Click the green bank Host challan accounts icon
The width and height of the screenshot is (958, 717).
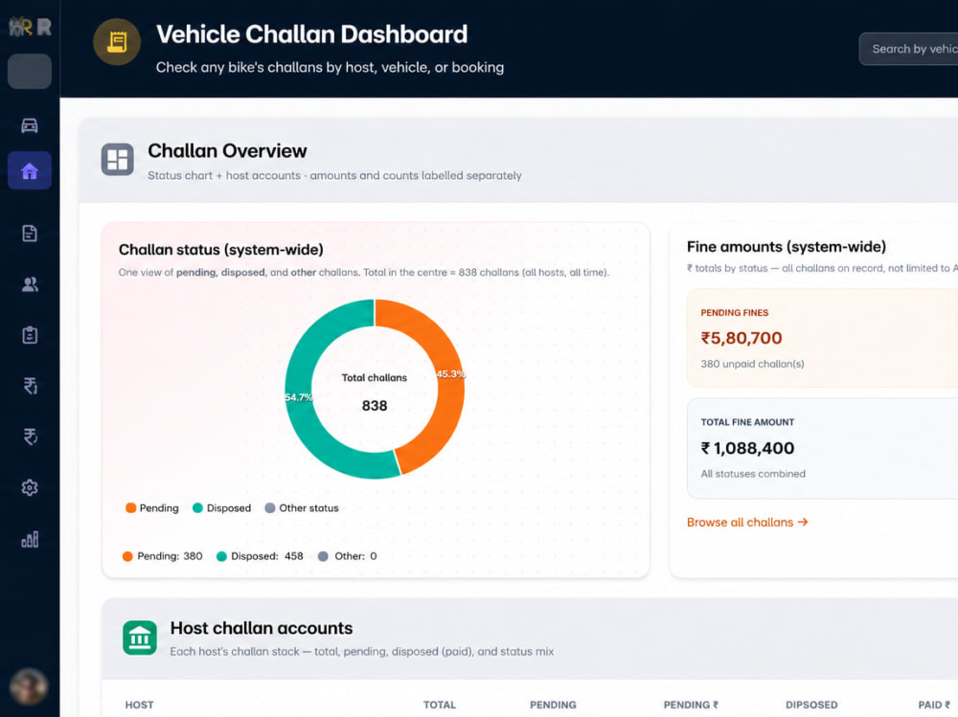pos(140,638)
